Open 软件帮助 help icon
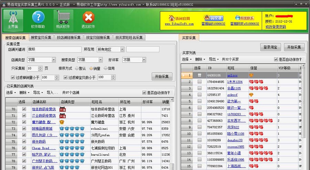 point(38,20)
